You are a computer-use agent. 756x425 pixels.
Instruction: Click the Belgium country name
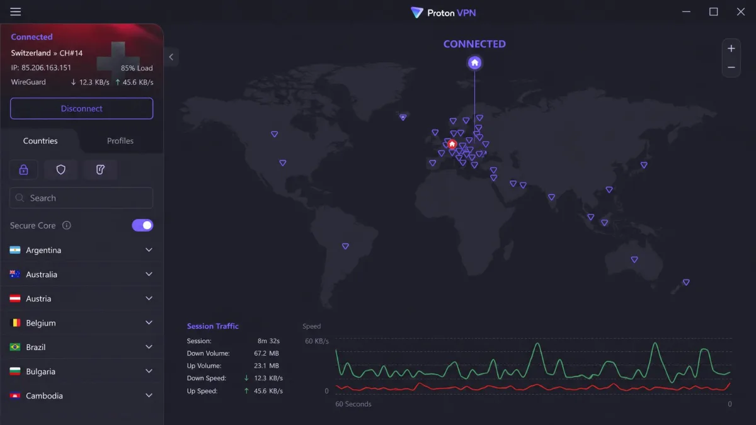click(41, 323)
